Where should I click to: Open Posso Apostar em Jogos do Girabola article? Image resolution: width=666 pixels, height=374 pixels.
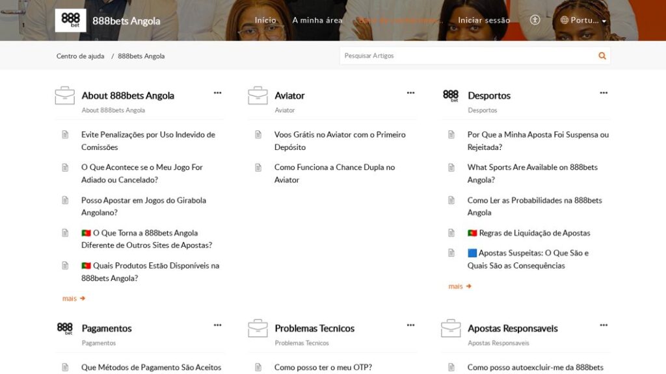pyautogui.click(x=144, y=206)
